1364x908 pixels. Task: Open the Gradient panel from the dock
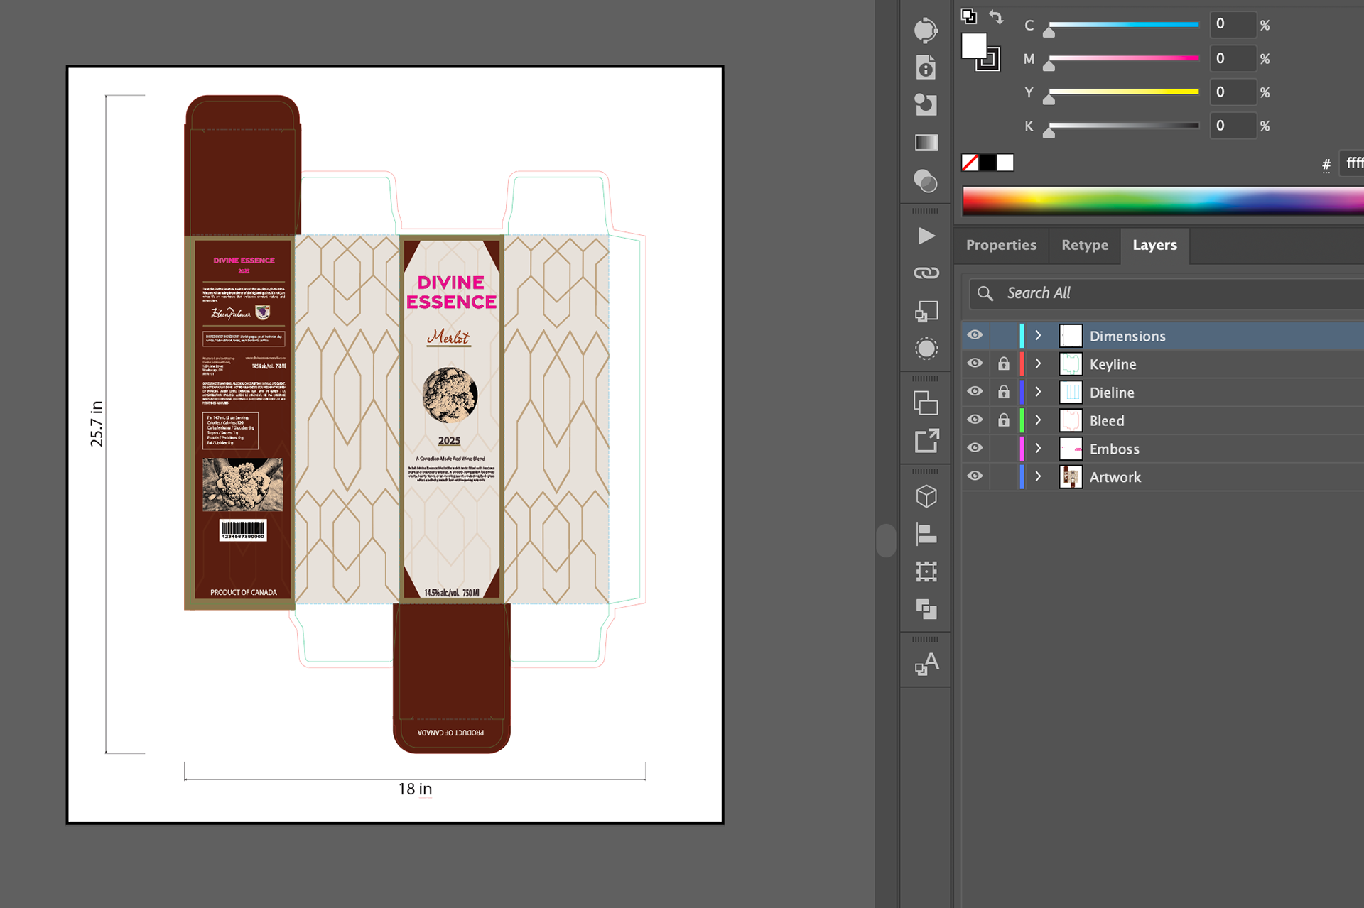926,143
